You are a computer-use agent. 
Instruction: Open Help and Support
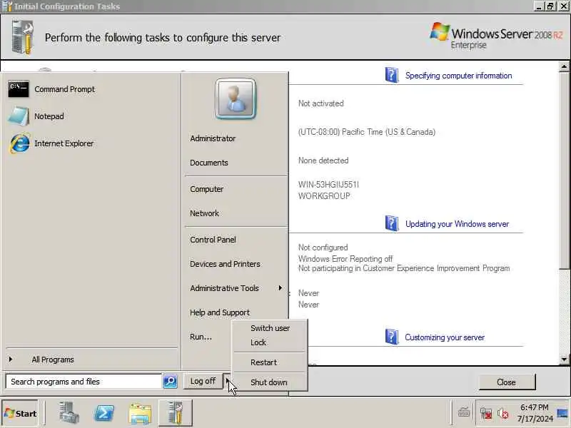220,312
